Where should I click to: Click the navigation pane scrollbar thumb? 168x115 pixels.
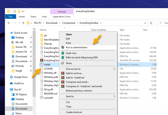pyautogui.click(x=34, y=64)
